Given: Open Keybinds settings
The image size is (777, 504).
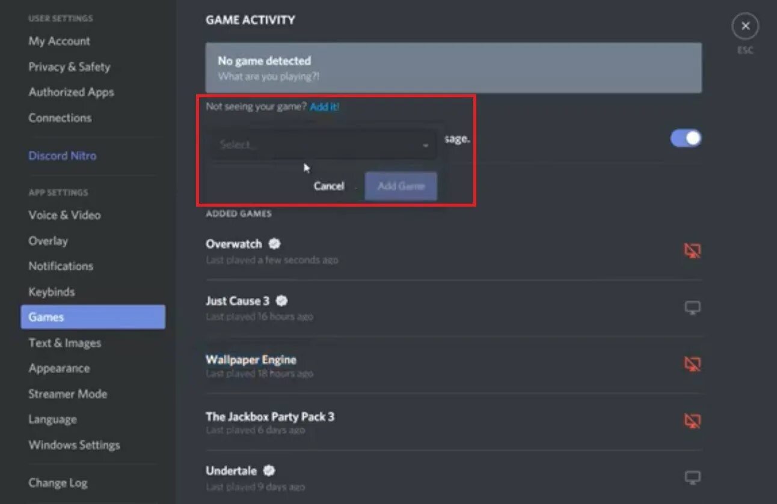Looking at the screenshot, I should point(52,292).
